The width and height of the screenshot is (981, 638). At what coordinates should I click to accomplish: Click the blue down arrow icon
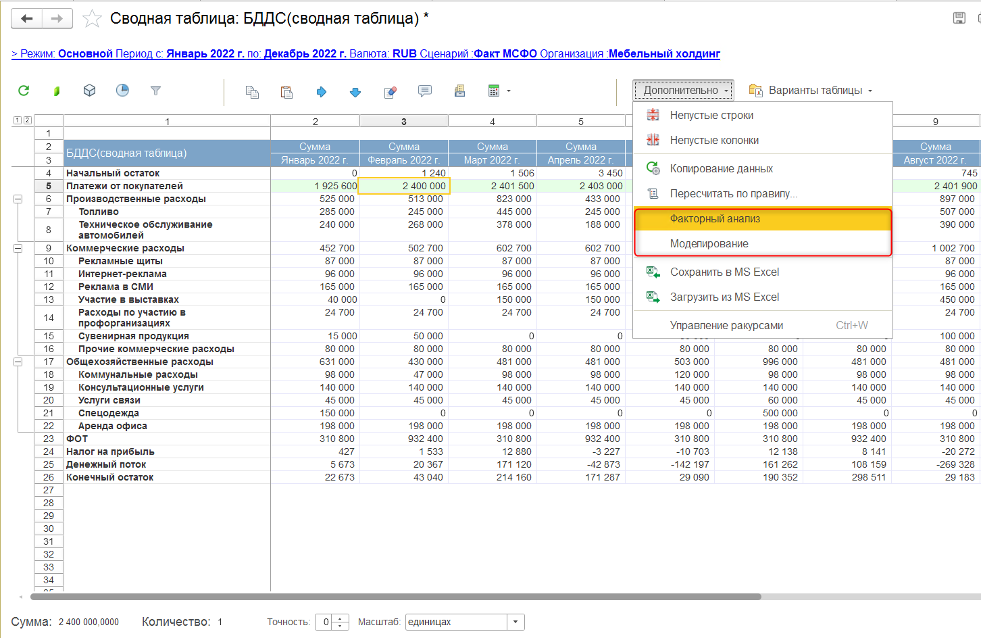355,92
